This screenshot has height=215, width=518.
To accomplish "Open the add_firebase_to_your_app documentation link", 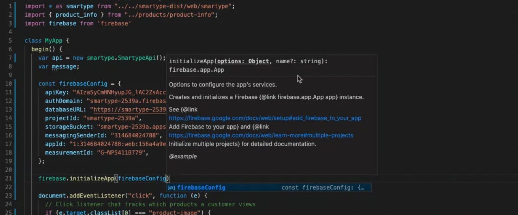I will [265, 118].
